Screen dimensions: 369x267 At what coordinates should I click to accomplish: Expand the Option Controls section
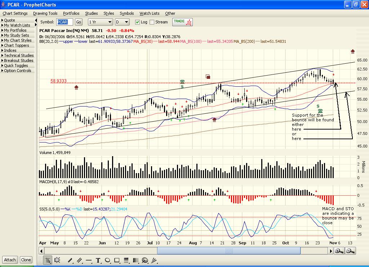17,71
